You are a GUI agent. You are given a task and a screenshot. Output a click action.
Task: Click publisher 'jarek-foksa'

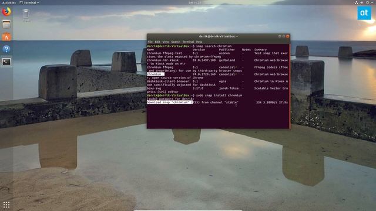(229, 89)
